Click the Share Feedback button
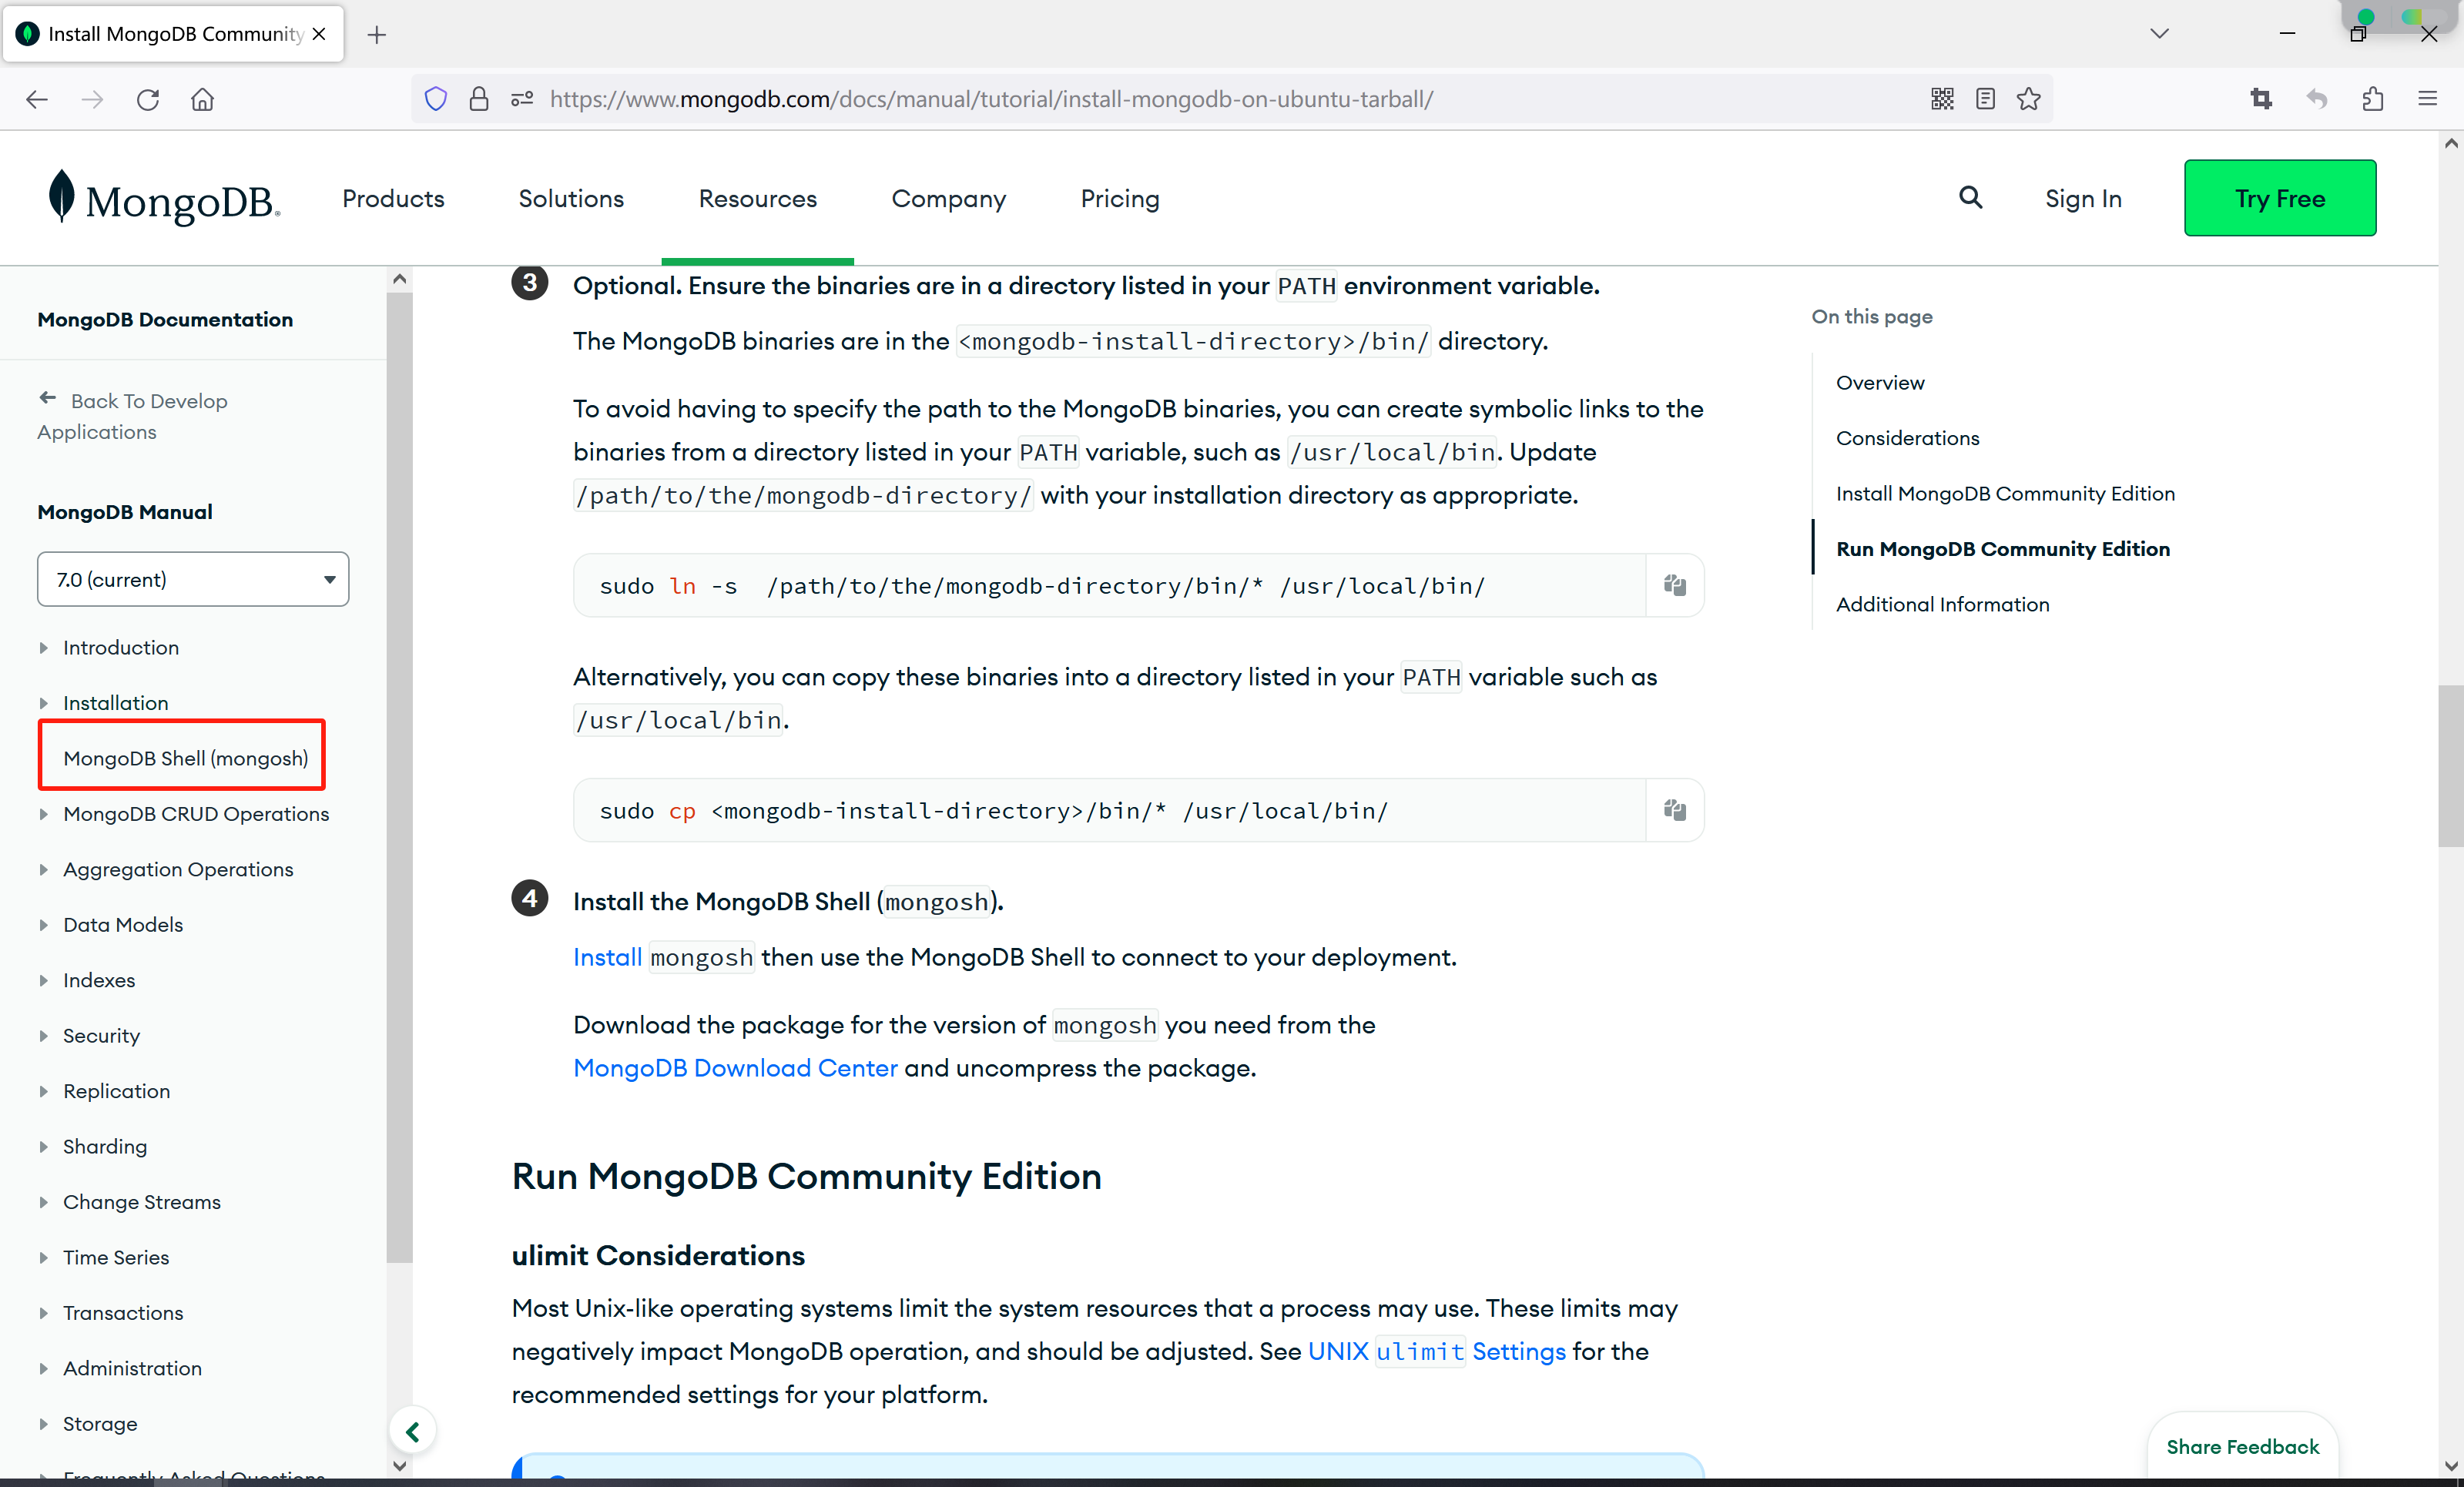The width and height of the screenshot is (2464, 1487). click(x=2242, y=1447)
